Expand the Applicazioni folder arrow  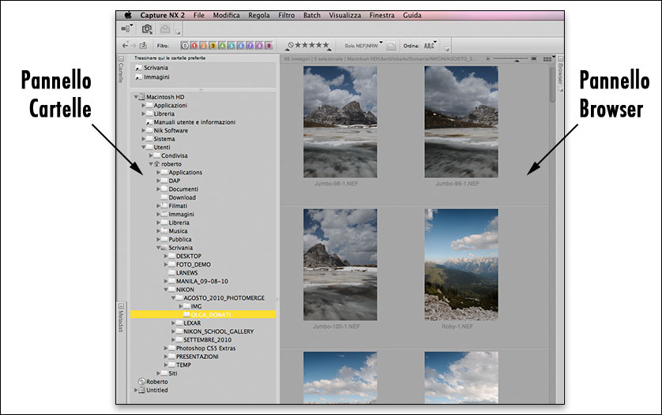point(144,106)
